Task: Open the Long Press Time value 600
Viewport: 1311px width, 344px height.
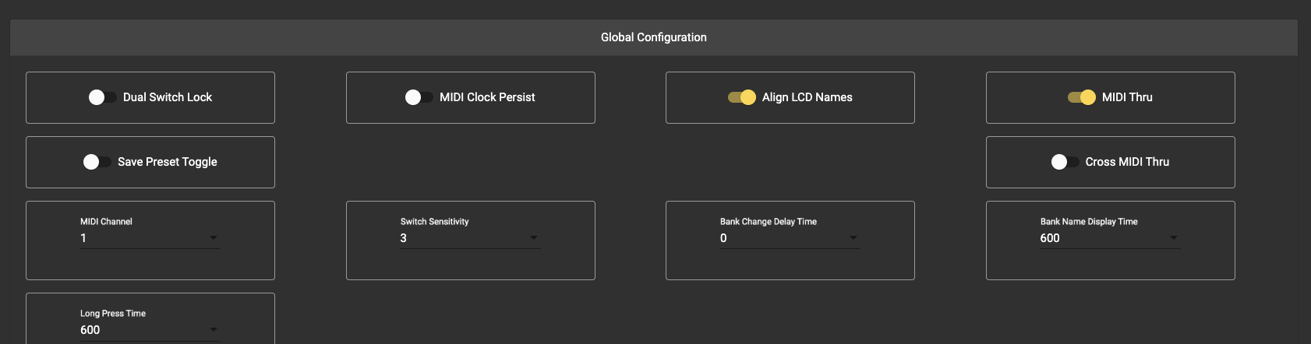Action: pyautogui.click(x=140, y=330)
